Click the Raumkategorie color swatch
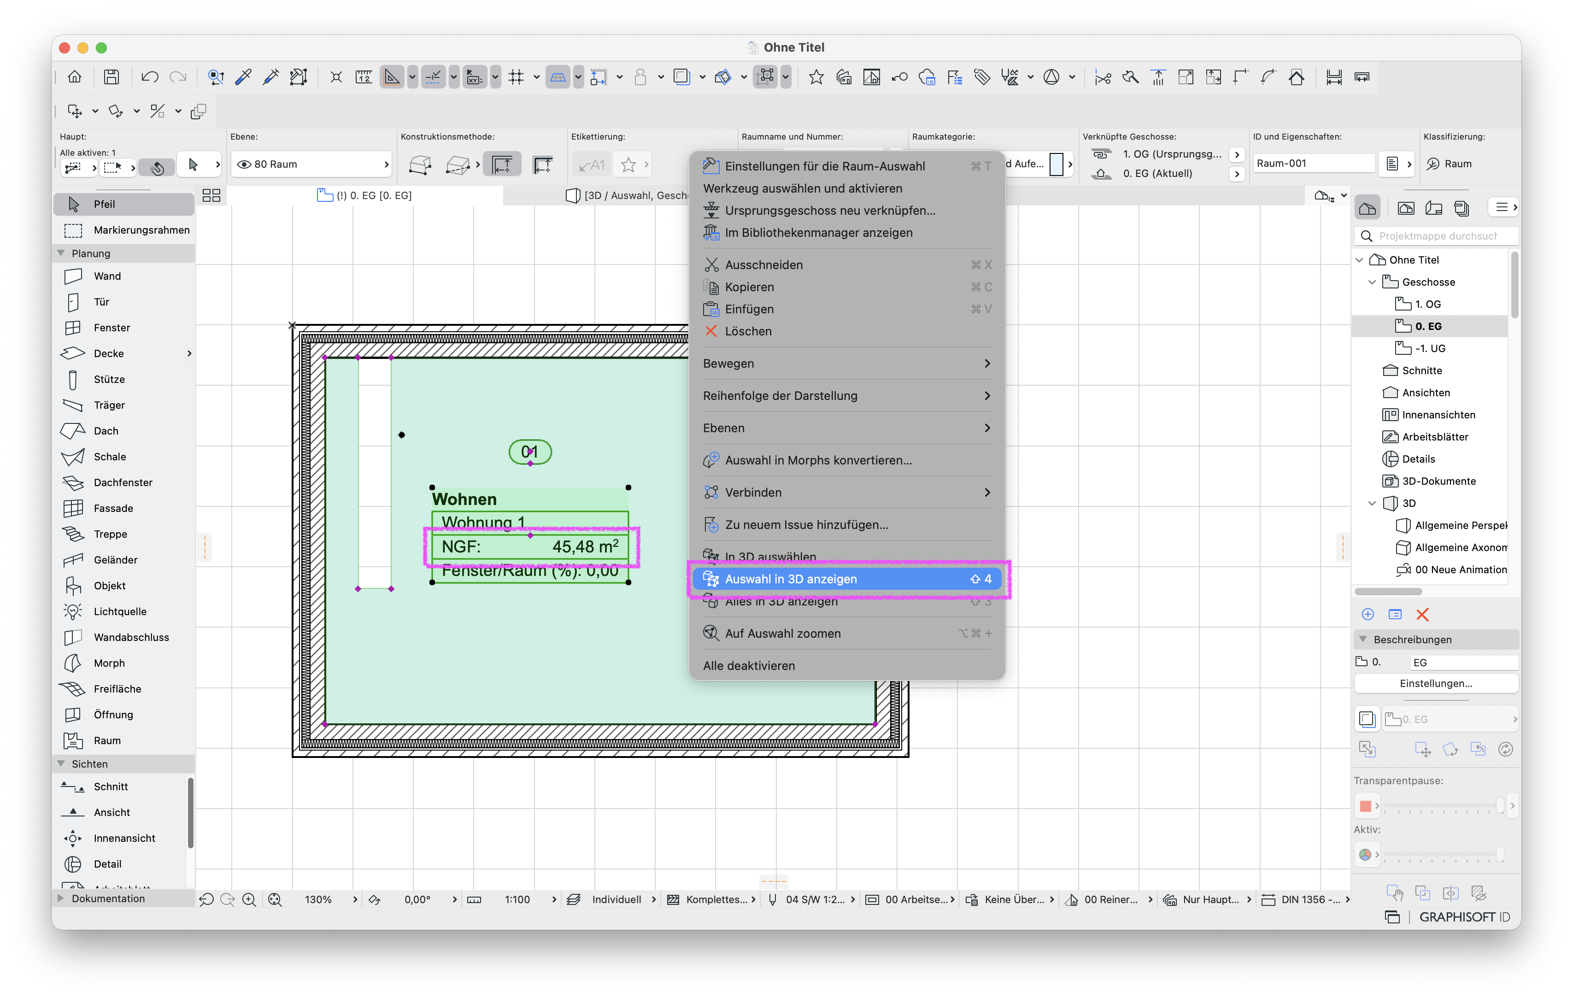The image size is (1573, 998). (1056, 164)
